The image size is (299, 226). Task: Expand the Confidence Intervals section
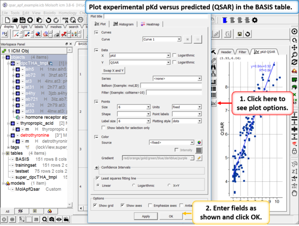[96, 168]
